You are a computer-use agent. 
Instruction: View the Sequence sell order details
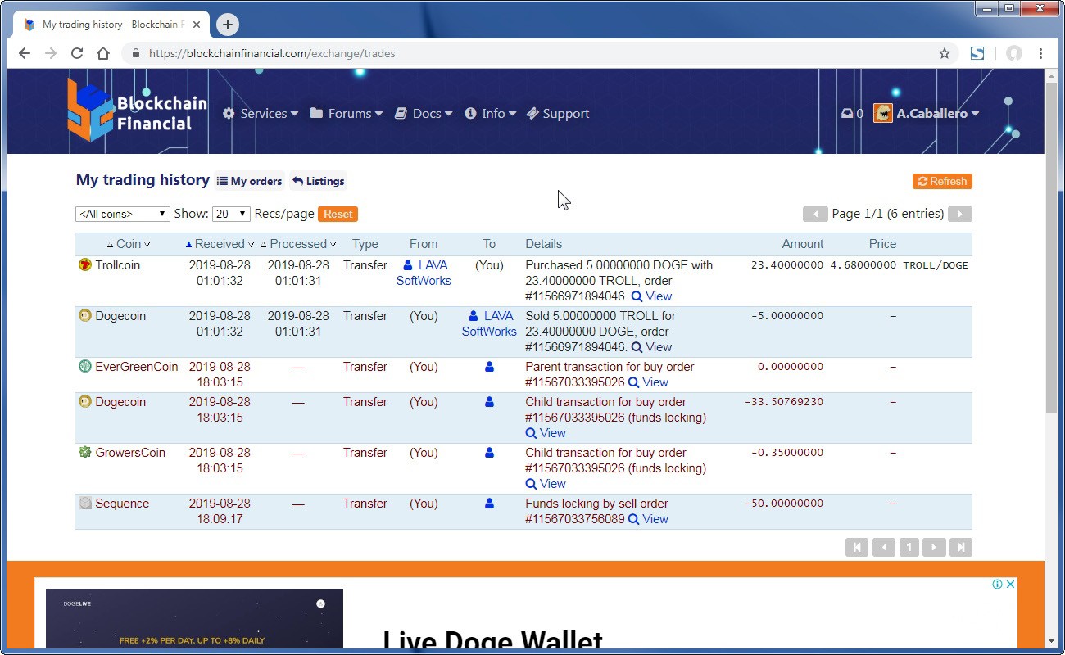point(648,519)
